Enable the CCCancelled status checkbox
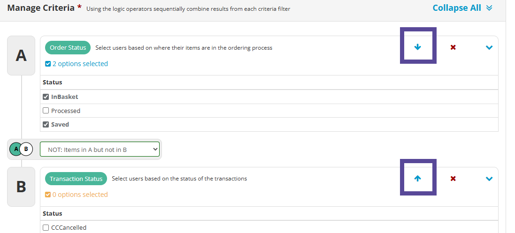Image resolution: width=515 pixels, height=233 pixels. (x=46, y=227)
